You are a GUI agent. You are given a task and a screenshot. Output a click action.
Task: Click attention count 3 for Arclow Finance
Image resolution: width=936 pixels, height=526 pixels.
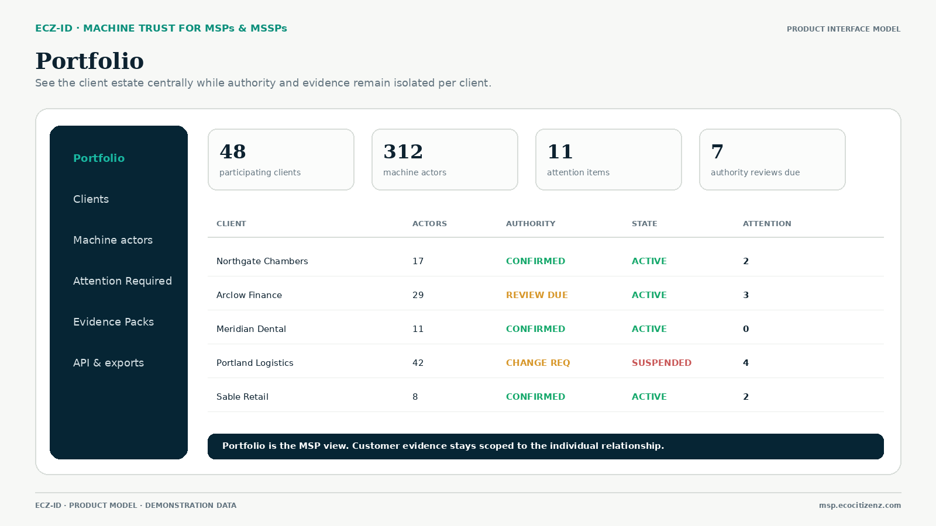coord(746,295)
